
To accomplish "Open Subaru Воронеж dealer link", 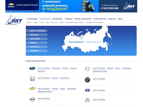I will pyautogui.click(x=73, y=68).
